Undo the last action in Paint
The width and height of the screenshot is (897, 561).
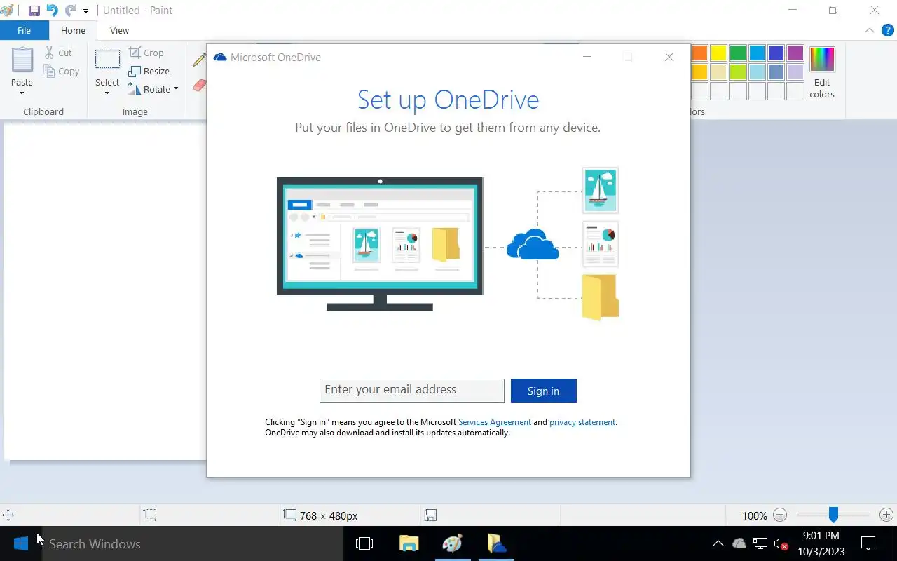pos(52,11)
